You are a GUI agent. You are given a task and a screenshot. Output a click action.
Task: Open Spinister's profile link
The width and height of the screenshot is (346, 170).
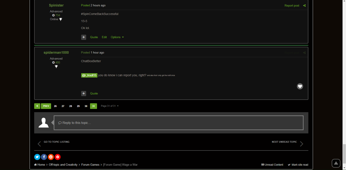[56, 5]
